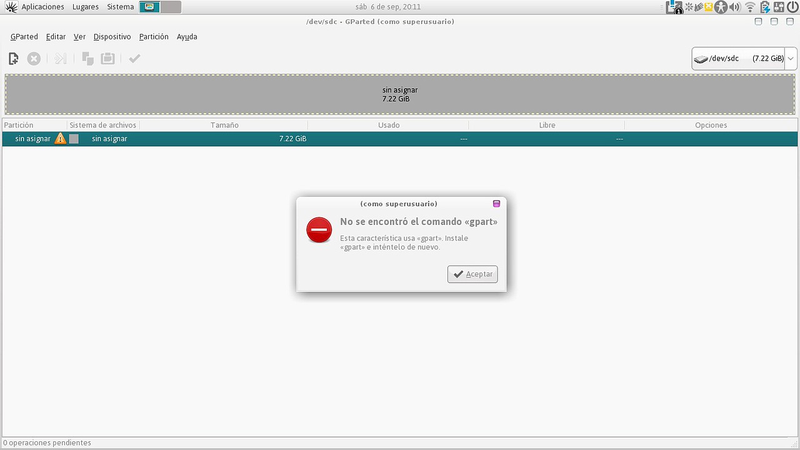Open the /dev/sdc device selector dropdown
The image size is (800, 450).
tap(744, 59)
